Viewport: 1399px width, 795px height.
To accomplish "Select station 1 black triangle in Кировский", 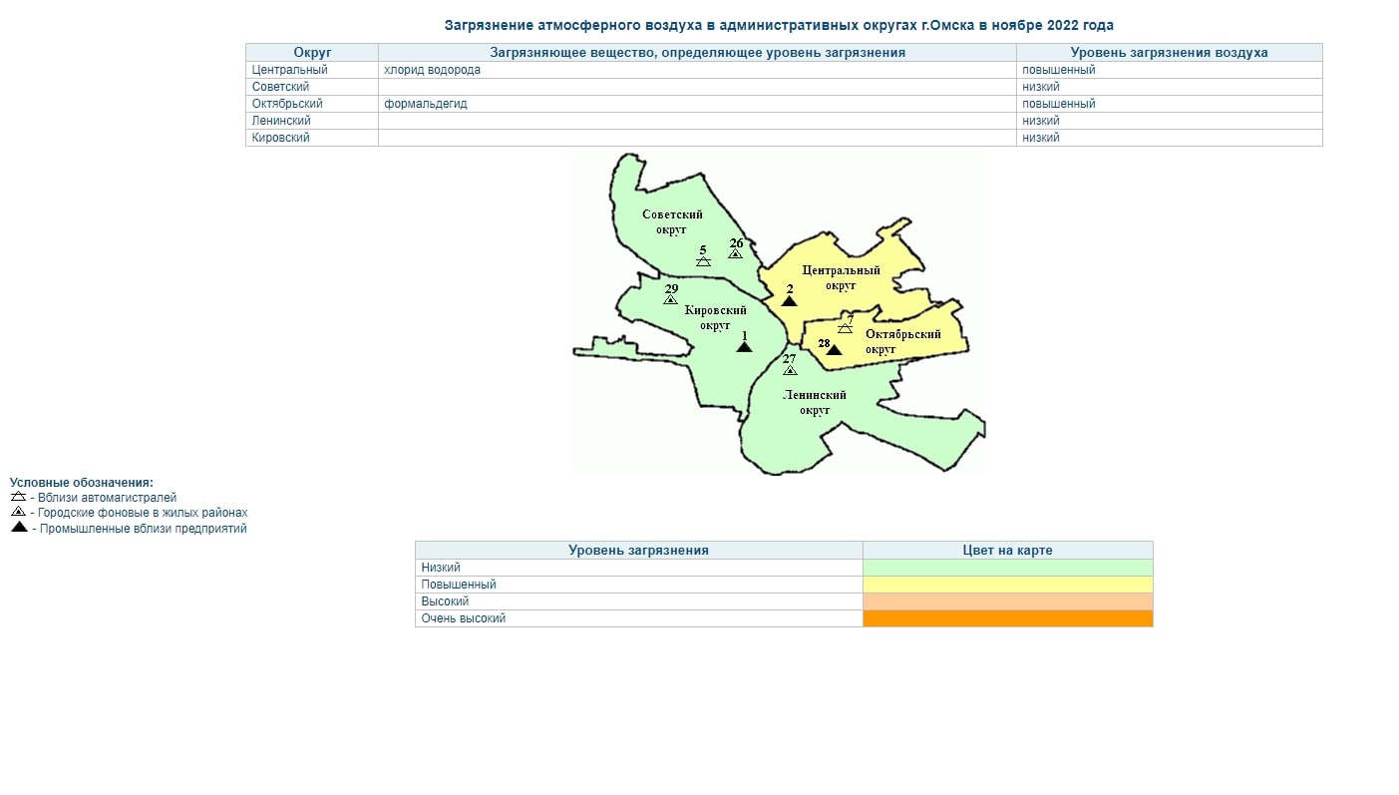I will tap(744, 346).
